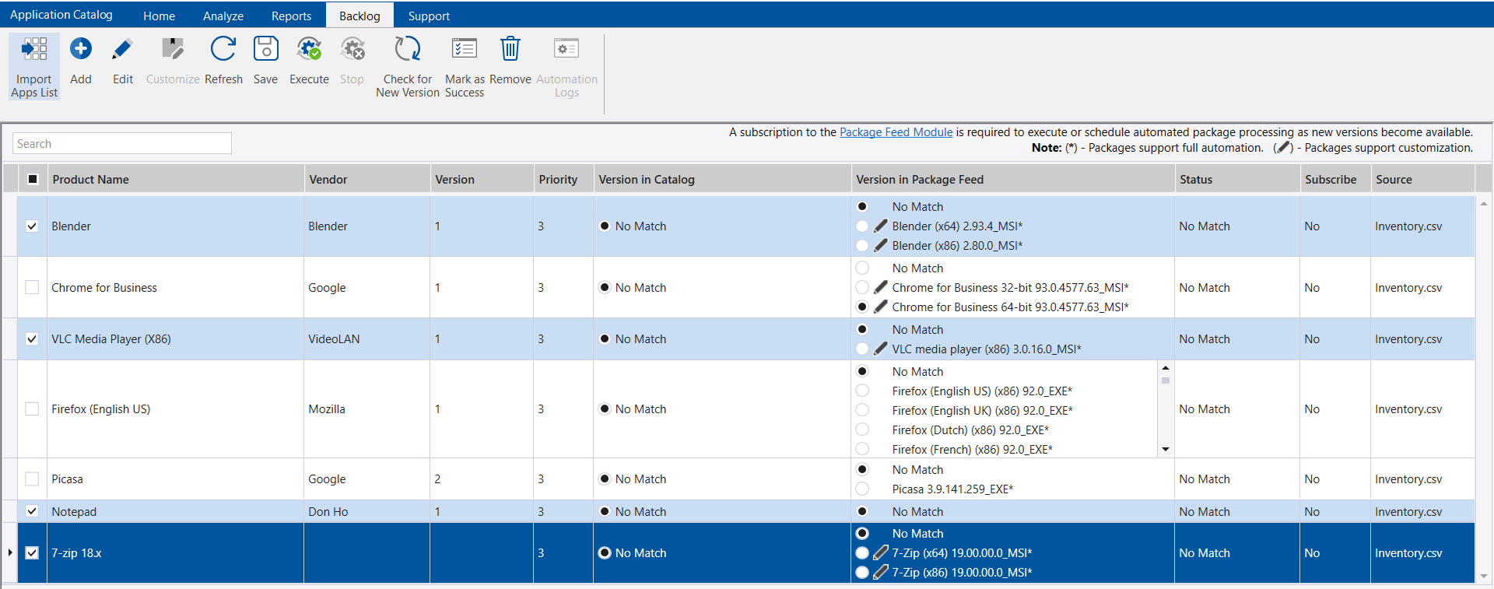The height and width of the screenshot is (589, 1494).
Task: Click Mark as Success icon
Action: pos(465,49)
